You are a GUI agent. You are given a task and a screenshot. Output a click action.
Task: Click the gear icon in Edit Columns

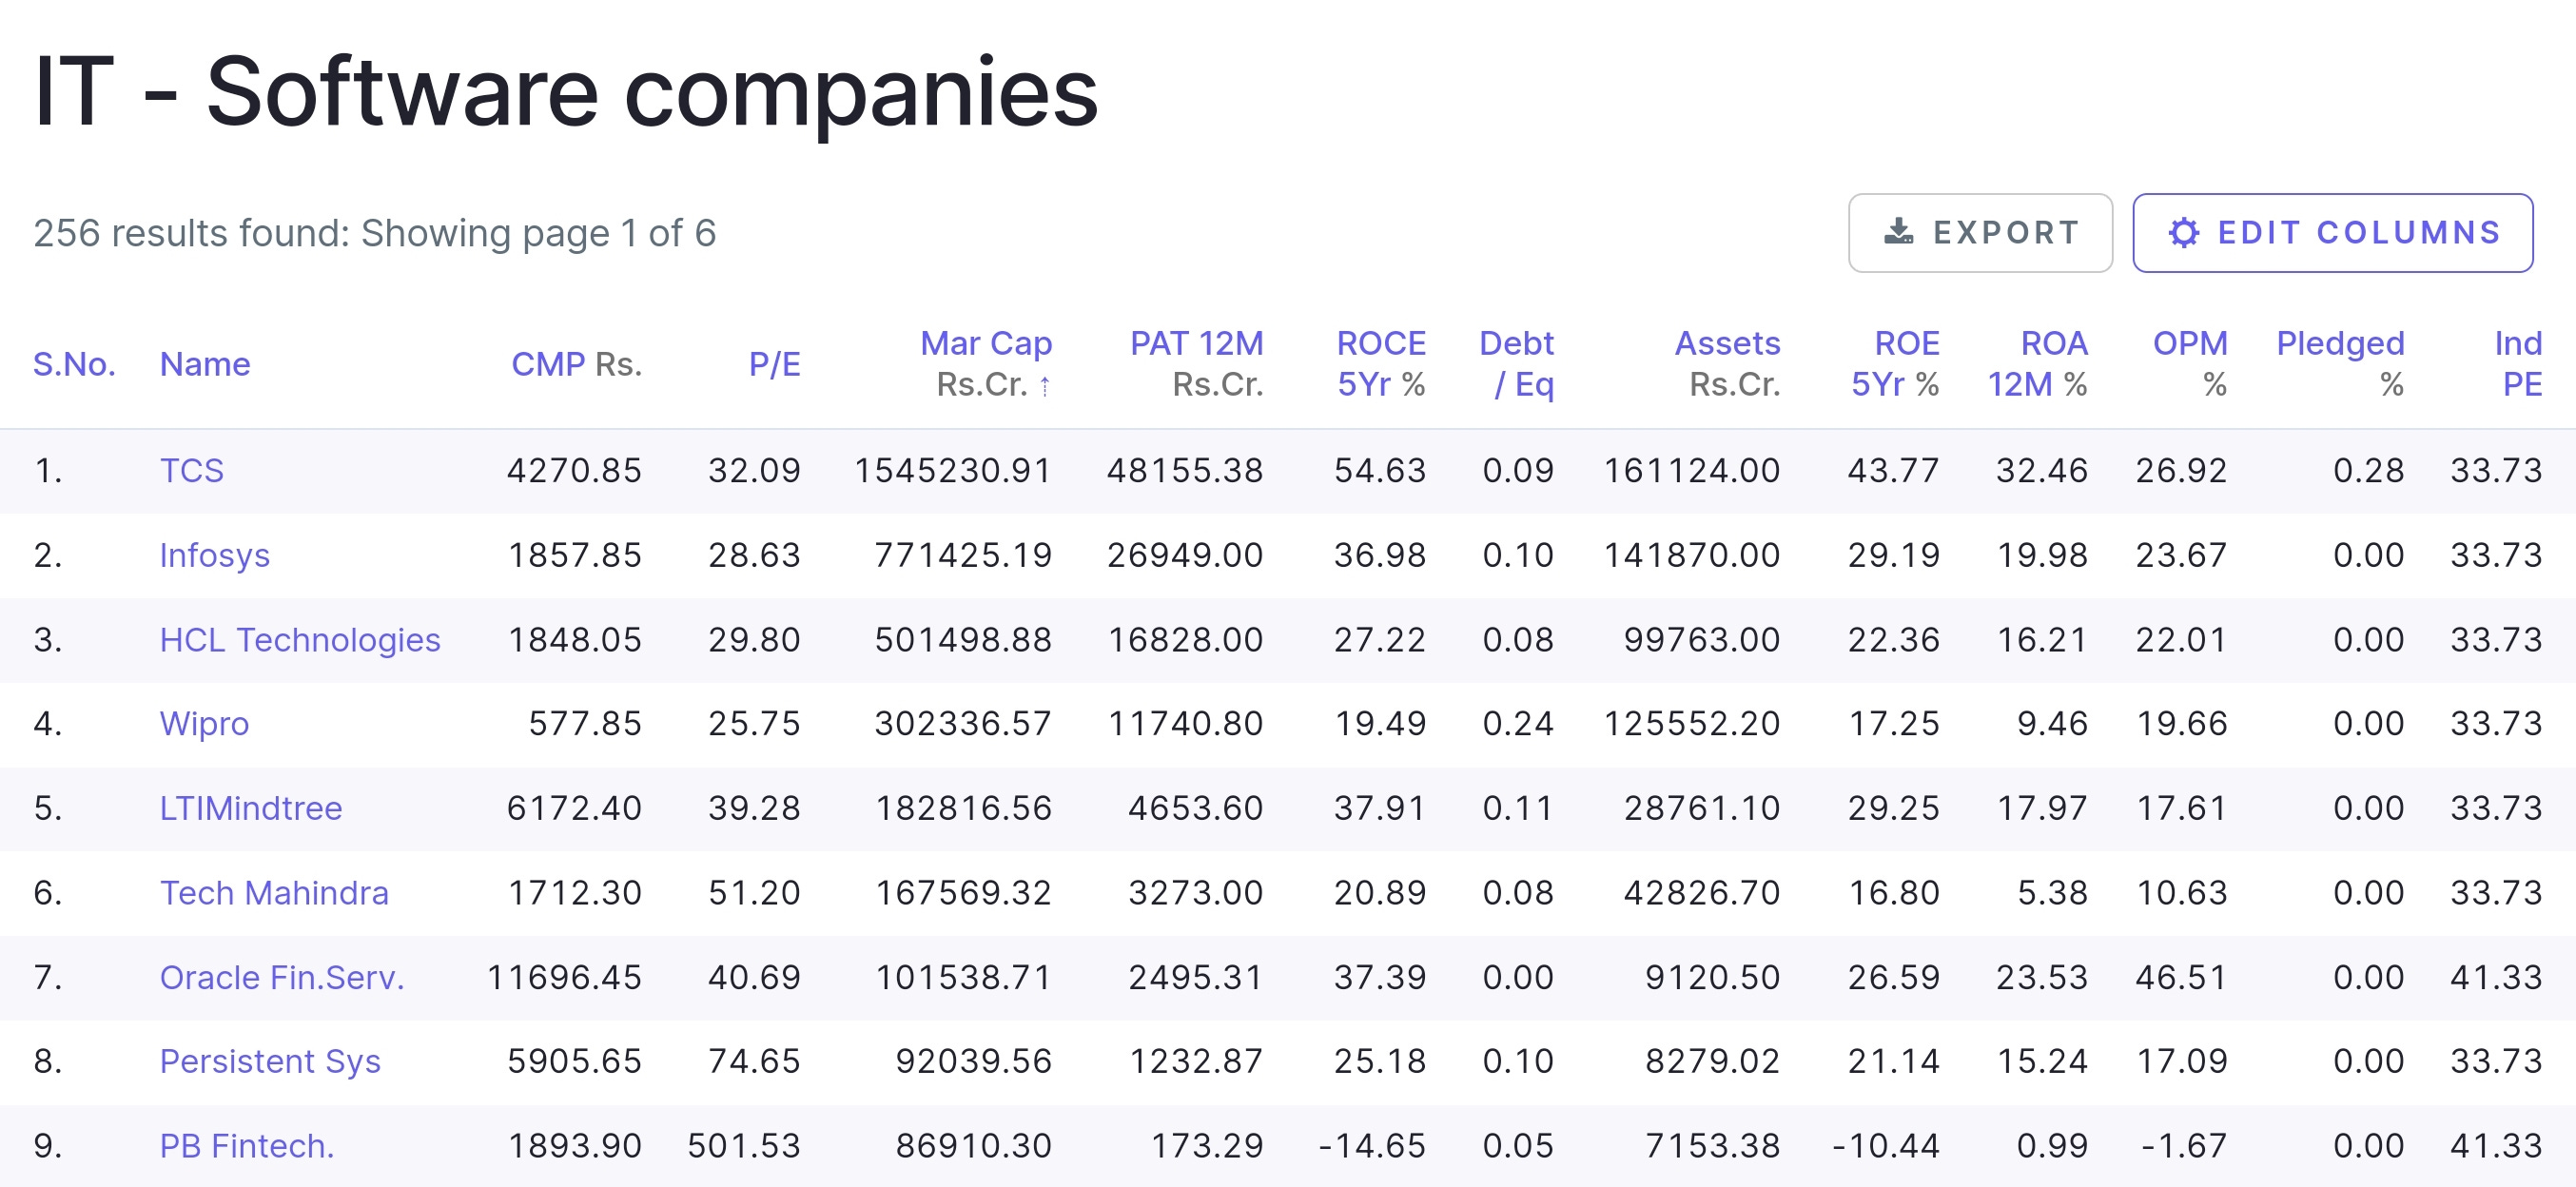click(x=2184, y=233)
